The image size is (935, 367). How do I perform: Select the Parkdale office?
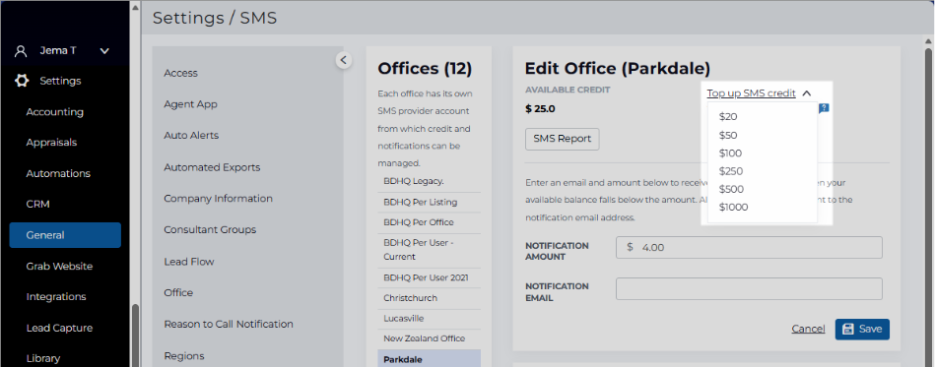(430, 359)
